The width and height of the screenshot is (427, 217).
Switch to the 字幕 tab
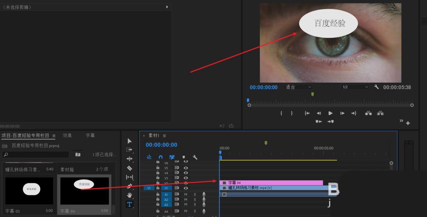pyautogui.click(x=91, y=136)
